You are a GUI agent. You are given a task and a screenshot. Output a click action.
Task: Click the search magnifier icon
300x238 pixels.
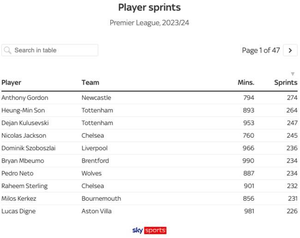tap(7, 50)
